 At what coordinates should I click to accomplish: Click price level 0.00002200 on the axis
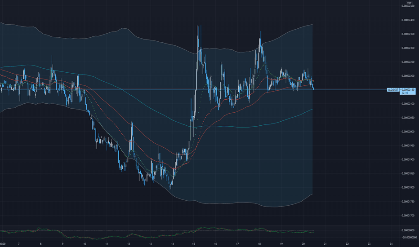(x=408, y=76)
